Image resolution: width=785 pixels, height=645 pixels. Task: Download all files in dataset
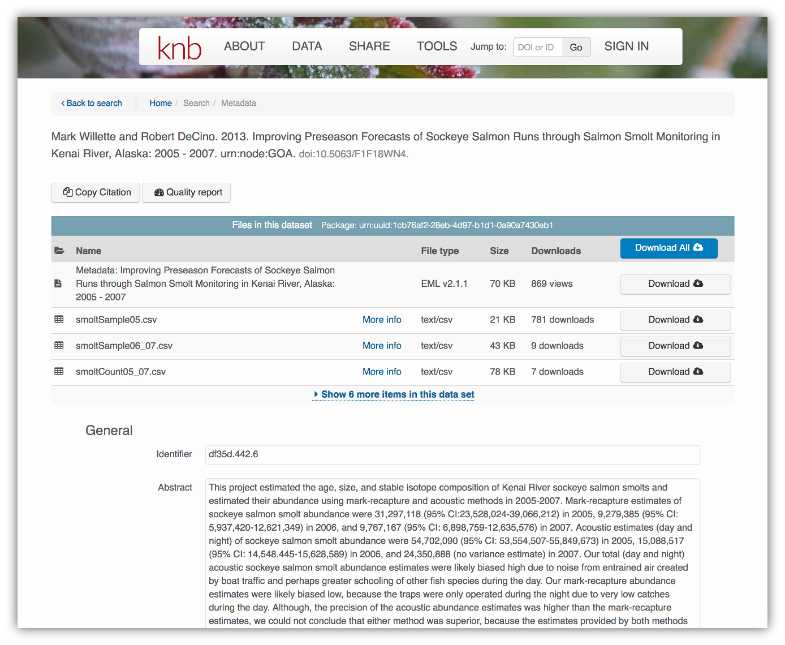668,248
